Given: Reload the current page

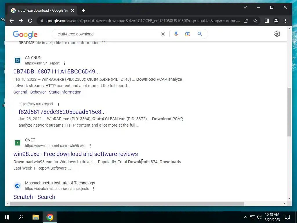Looking at the screenshot, I should [30, 21].
